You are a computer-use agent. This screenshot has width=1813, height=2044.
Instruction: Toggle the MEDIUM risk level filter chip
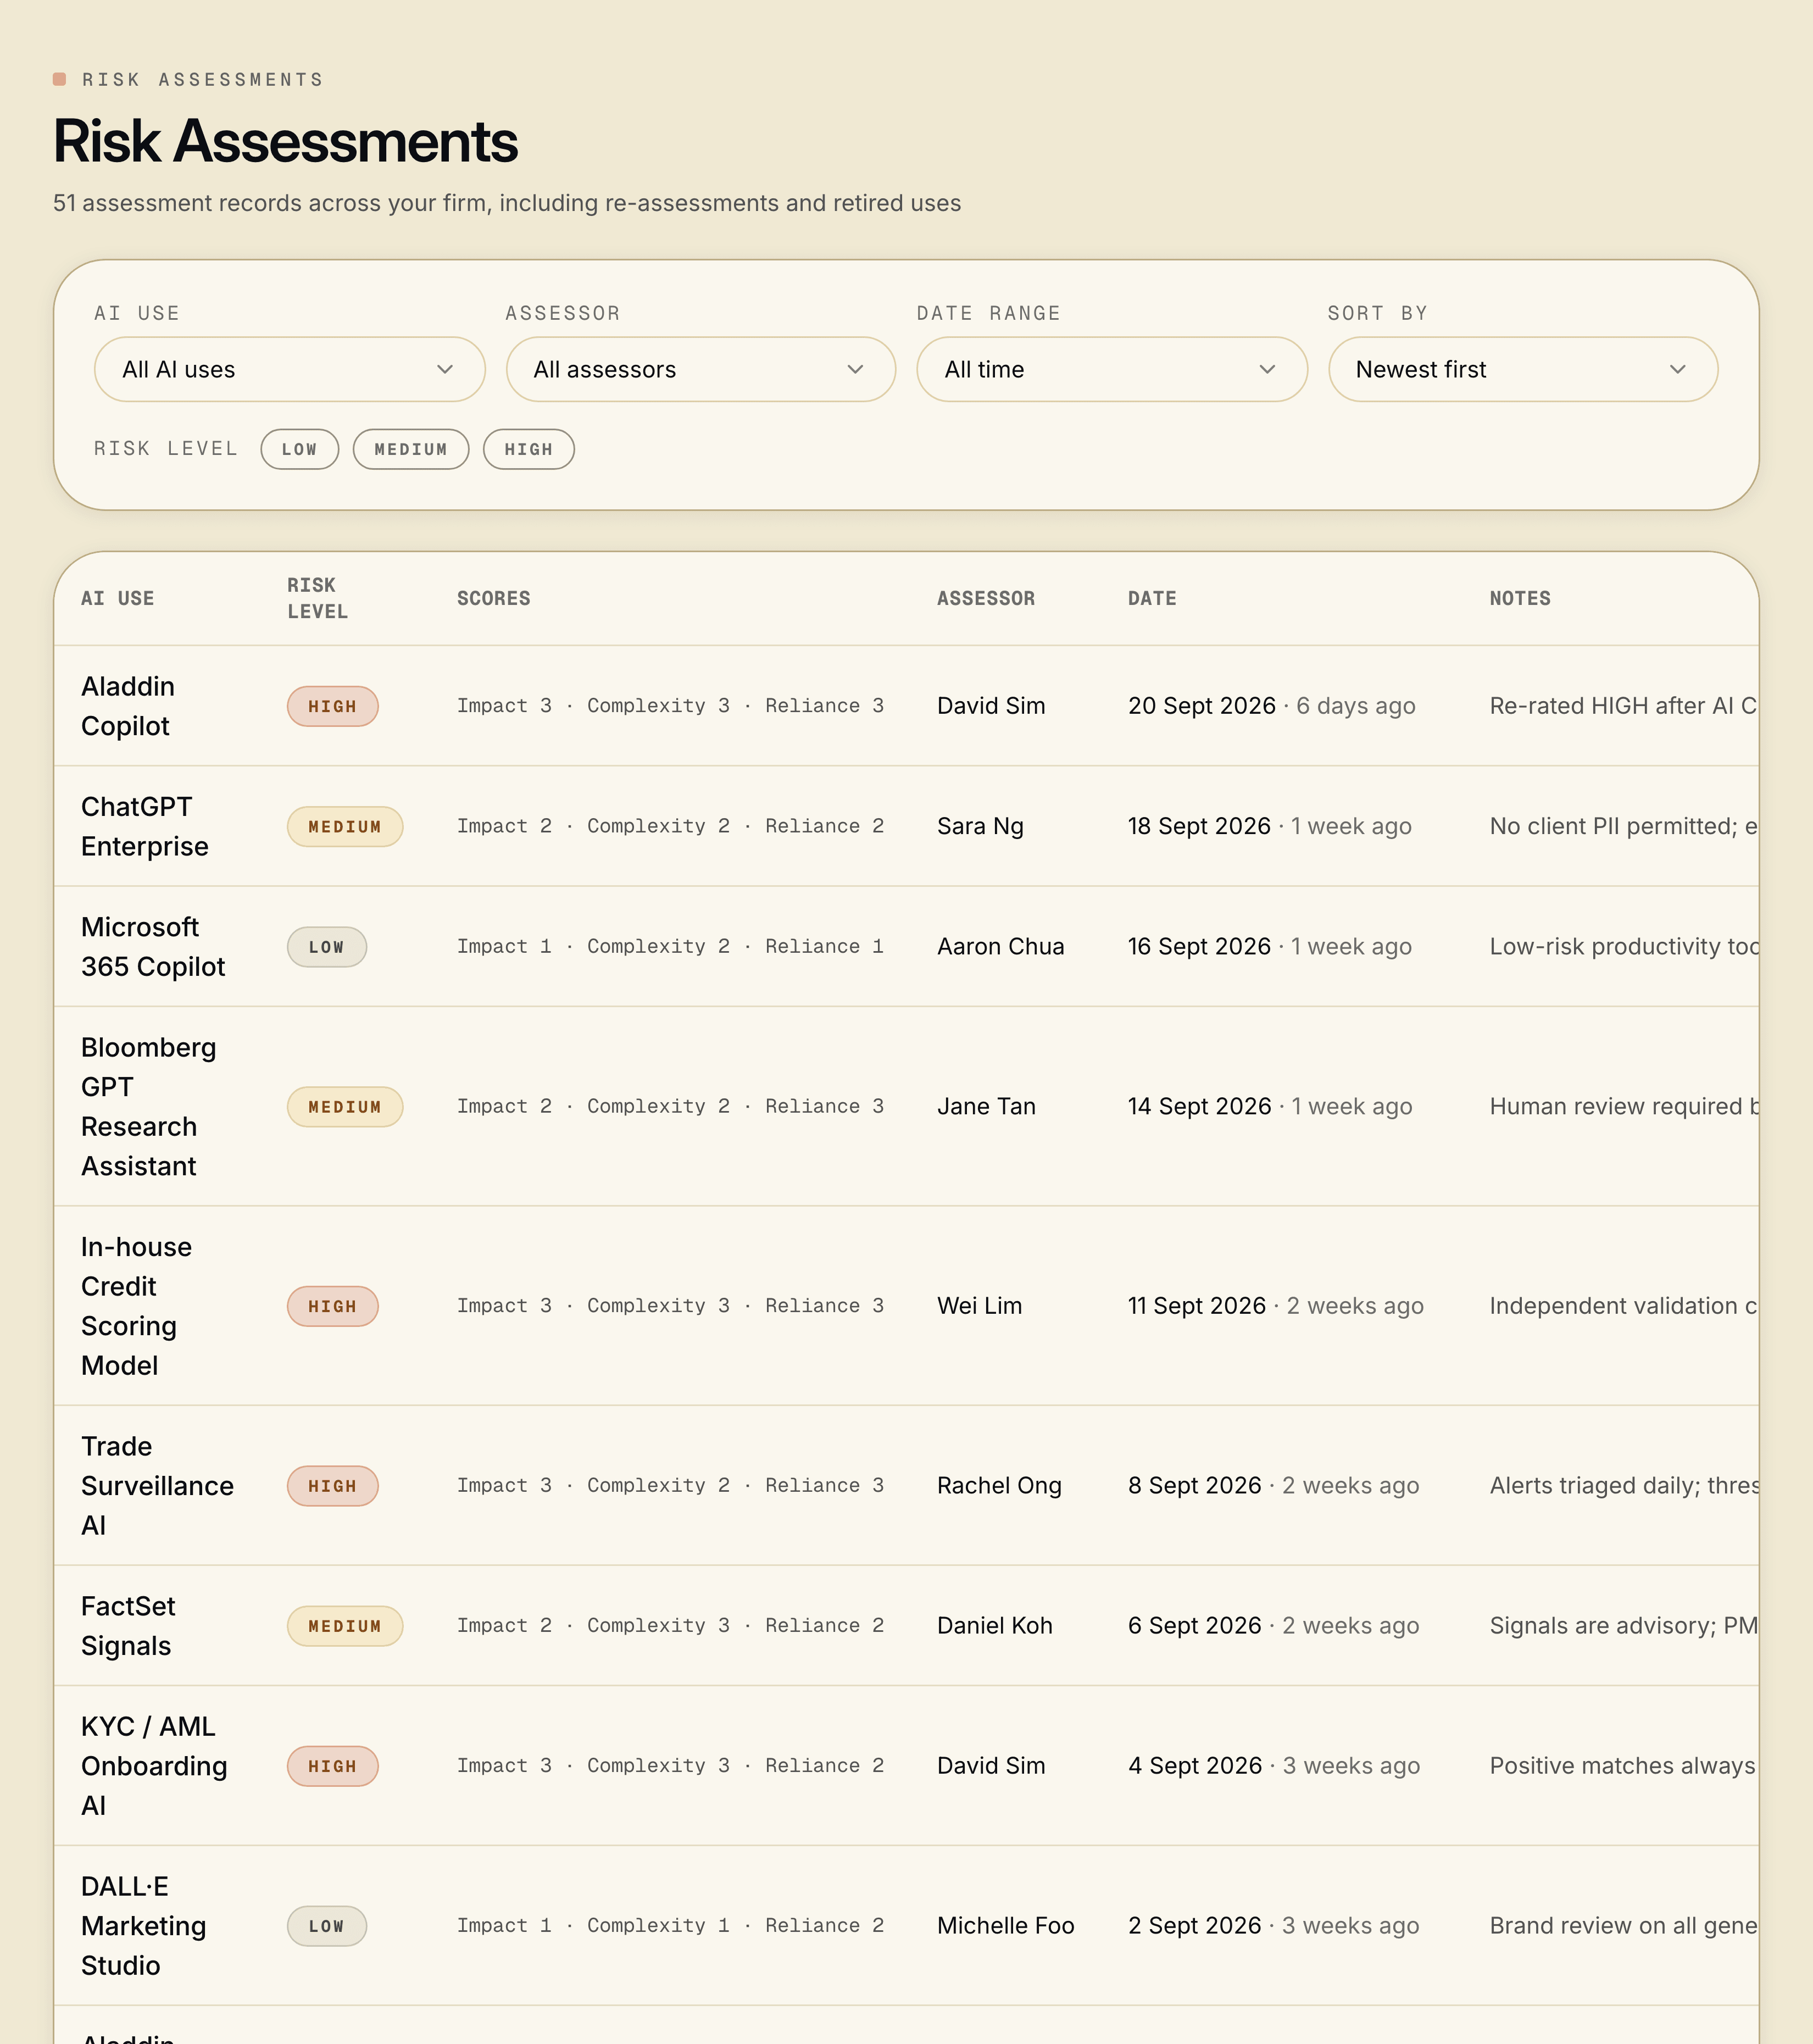(x=411, y=449)
